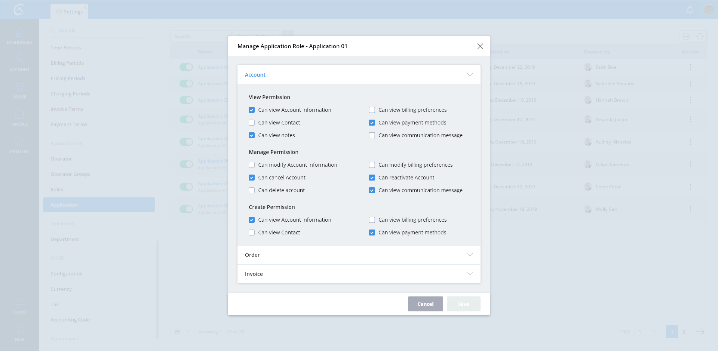Check Can delete account permission
Viewport: 718px width, 351px height.
click(252, 190)
